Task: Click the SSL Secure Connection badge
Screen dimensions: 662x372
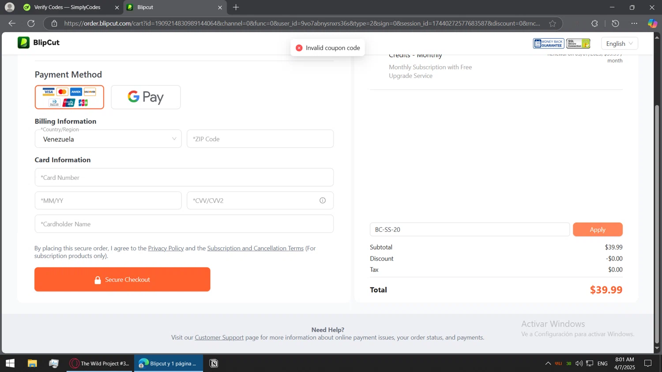Action: point(578,43)
